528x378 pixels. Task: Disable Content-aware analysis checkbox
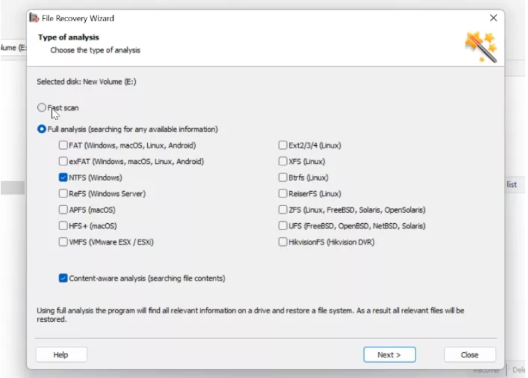pos(63,278)
